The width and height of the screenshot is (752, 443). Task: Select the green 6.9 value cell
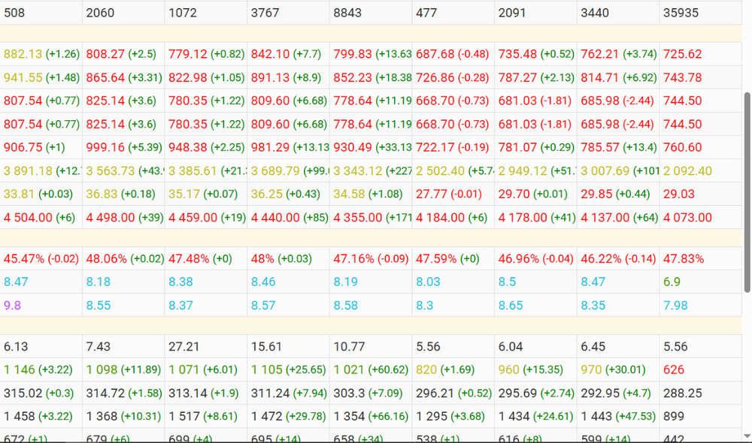pyautogui.click(x=701, y=282)
